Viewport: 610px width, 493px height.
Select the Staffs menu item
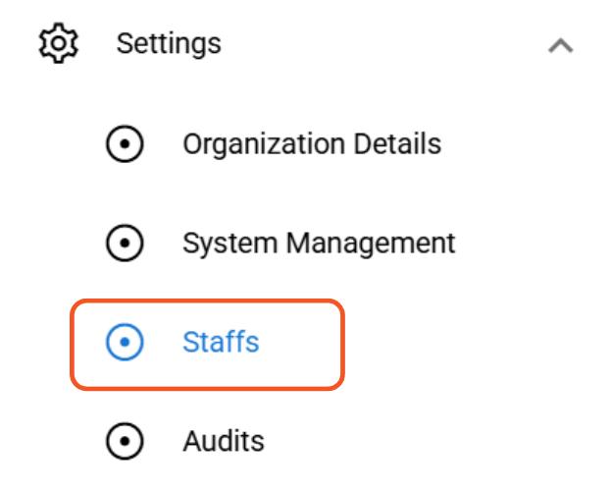click(x=220, y=342)
